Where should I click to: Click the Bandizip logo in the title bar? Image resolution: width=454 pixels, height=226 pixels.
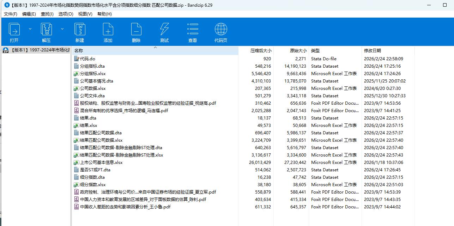[x=7, y=5]
